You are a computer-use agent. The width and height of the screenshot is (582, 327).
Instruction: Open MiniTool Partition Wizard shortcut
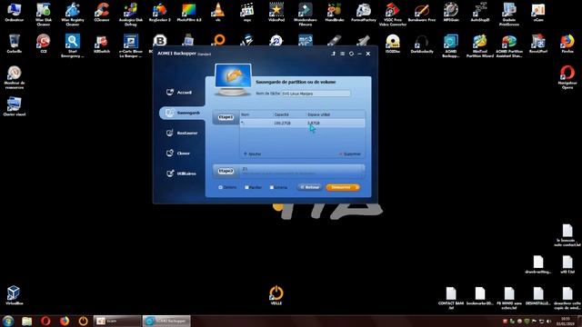pos(480,45)
